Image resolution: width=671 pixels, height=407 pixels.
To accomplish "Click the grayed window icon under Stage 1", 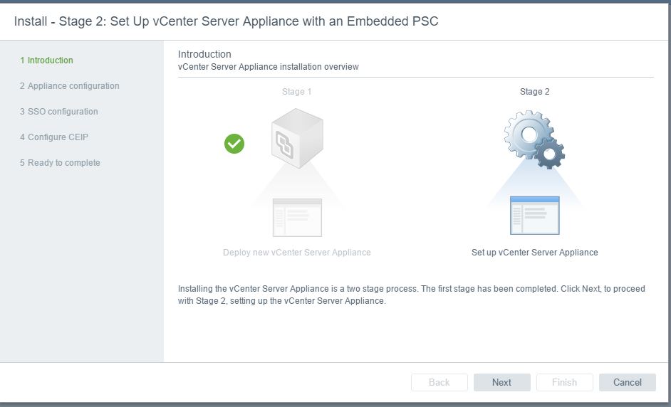I will pos(297,217).
